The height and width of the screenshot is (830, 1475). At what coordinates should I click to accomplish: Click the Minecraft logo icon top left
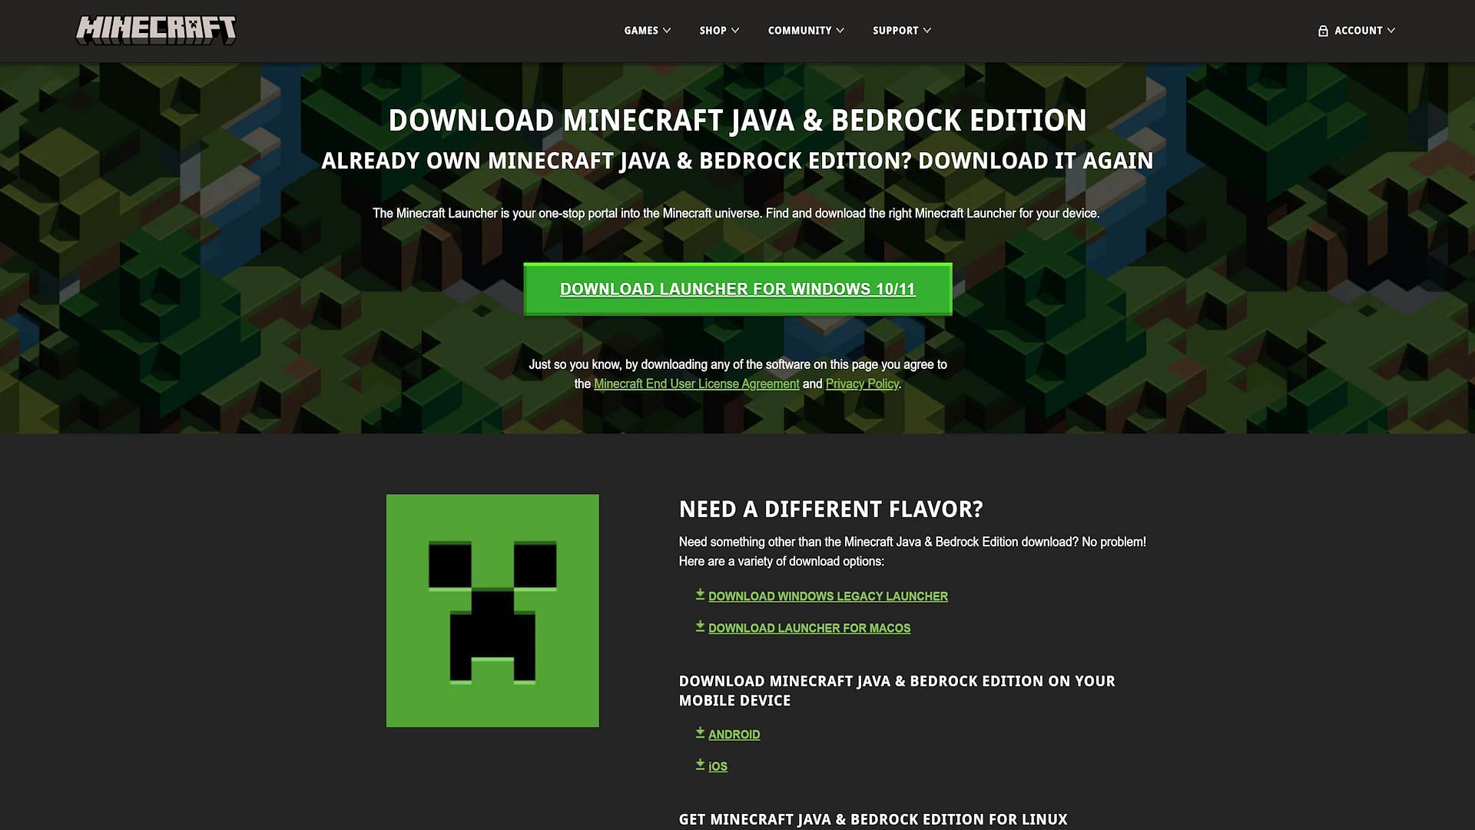[x=156, y=29]
